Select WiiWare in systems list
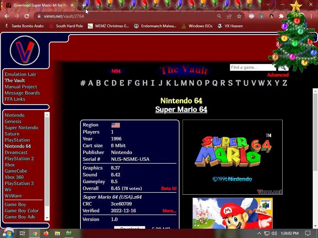The image size is (318, 238). click(13, 196)
